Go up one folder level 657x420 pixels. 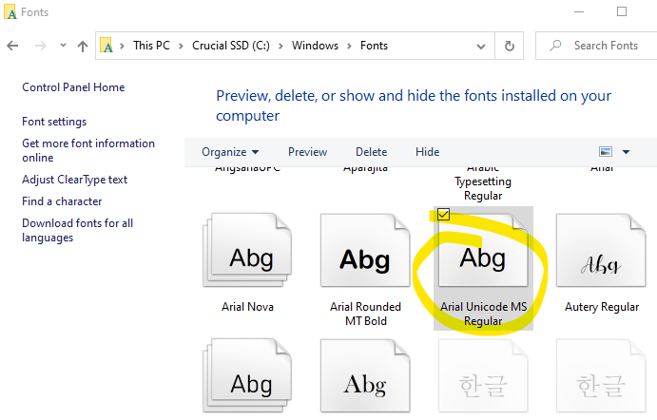[x=83, y=46]
